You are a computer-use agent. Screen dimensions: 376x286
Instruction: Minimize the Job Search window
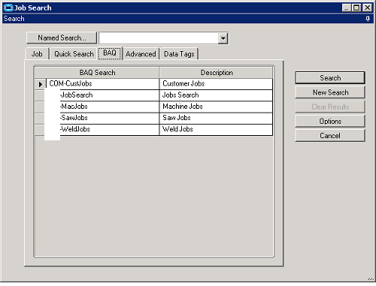[x=347, y=8]
